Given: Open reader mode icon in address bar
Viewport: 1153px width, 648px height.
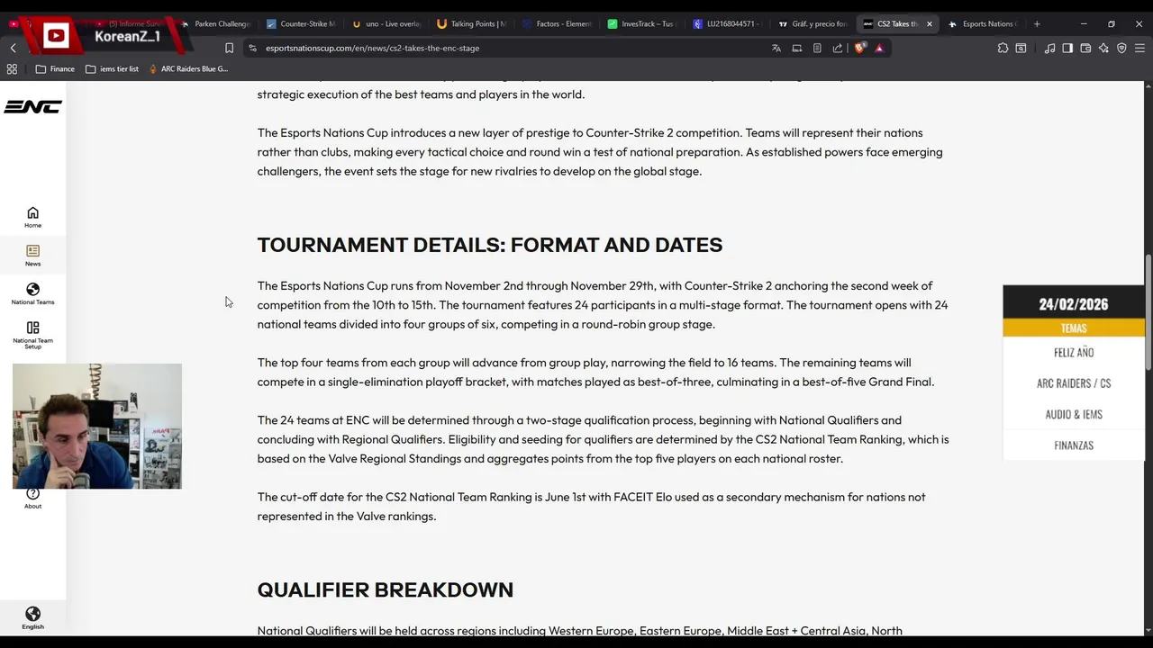Looking at the screenshot, I should 817,48.
